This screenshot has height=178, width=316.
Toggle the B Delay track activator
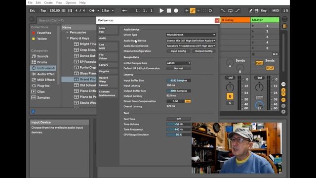coord(230,96)
